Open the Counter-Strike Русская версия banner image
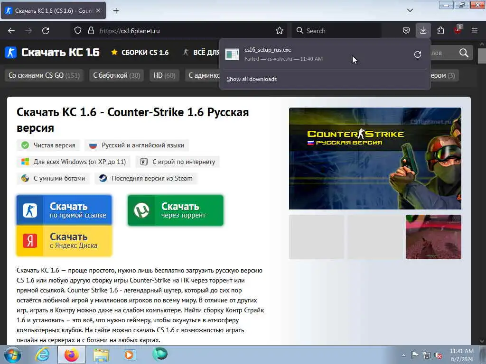The width and height of the screenshot is (486, 364). pyautogui.click(x=375, y=158)
